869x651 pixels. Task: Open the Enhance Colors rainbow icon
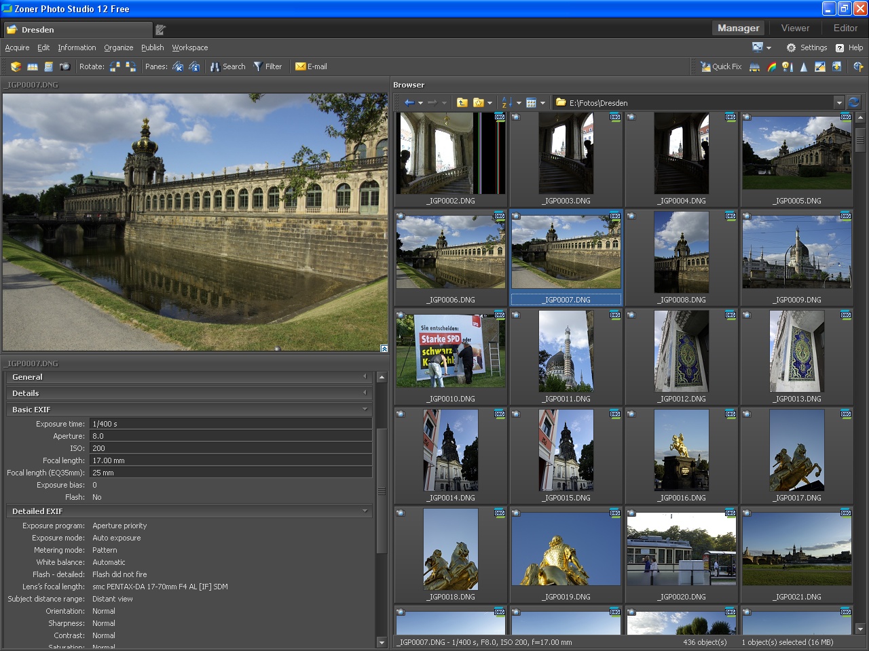pos(771,66)
